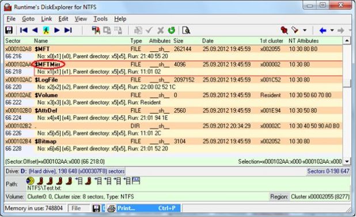
Task: Select the $Bitmap entry
Action: point(46,141)
